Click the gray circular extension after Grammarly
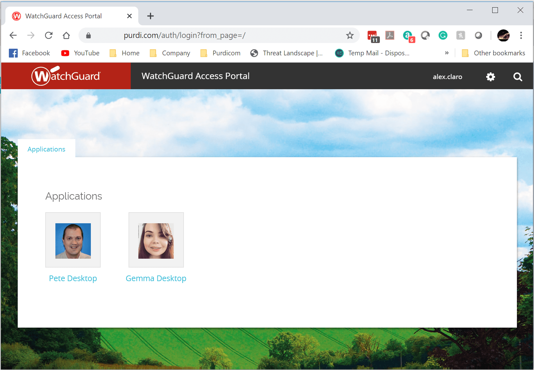The height and width of the screenshot is (370, 534). tap(478, 35)
